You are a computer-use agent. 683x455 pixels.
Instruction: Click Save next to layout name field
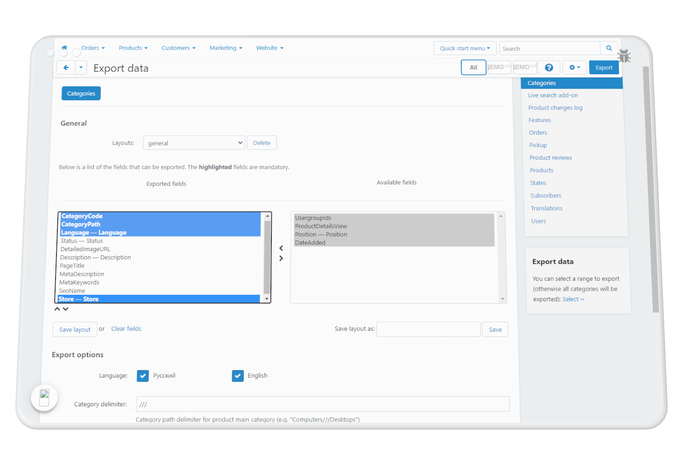[495, 329]
